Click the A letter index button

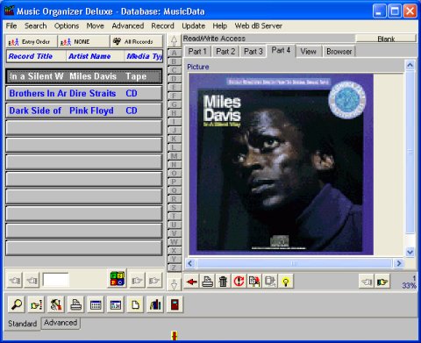174,53
